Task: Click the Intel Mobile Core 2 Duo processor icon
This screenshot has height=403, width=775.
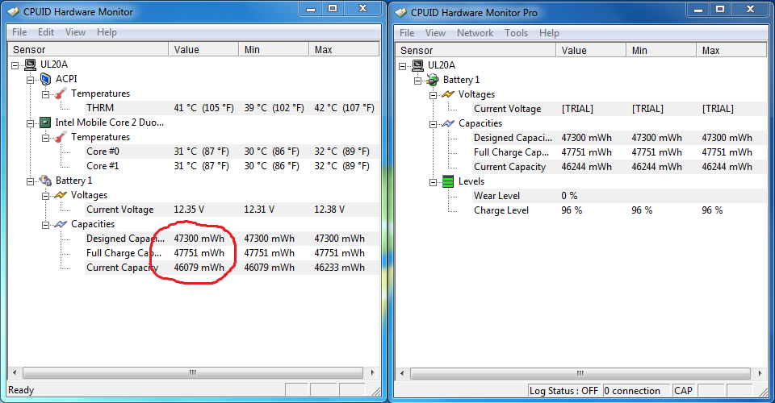Action: (45, 123)
